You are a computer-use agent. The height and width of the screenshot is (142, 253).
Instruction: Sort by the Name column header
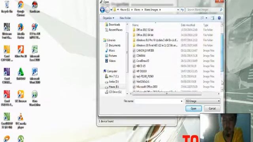(x=135, y=25)
